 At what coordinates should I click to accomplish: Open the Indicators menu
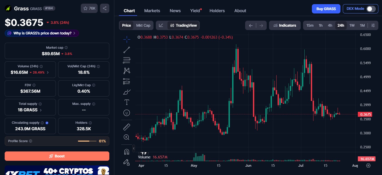285,25
